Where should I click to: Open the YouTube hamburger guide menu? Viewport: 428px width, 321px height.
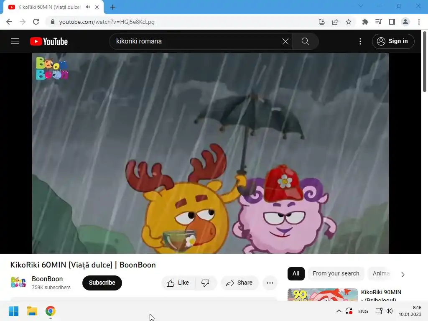pyautogui.click(x=15, y=41)
